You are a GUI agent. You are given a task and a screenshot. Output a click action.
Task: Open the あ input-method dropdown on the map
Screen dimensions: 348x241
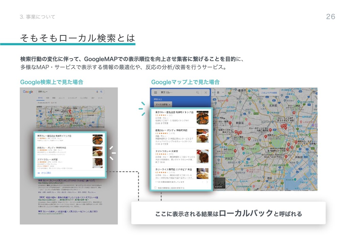click(x=220, y=92)
